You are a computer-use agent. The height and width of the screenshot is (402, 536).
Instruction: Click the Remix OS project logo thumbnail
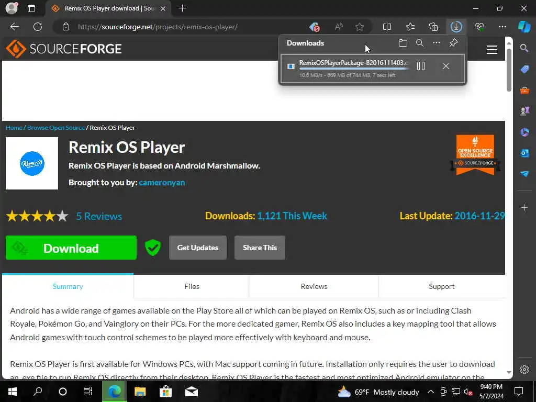[x=32, y=163]
